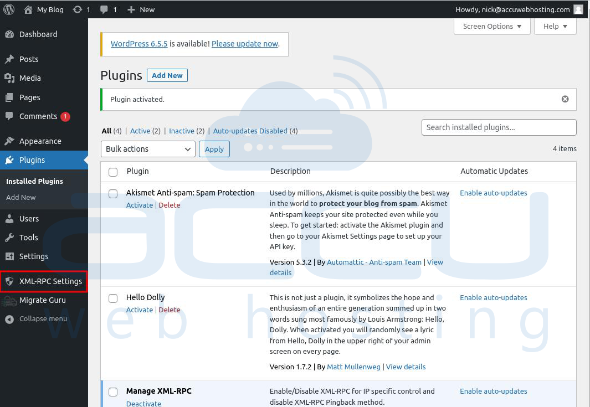Sort by the Plugin column header

pyautogui.click(x=138, y=171)
